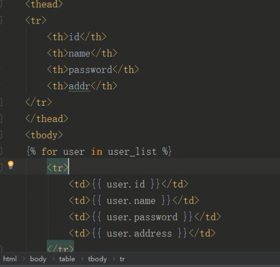Select the tr breadcrumb
This screenshot has height=267, width=280.
(x=122, y=259)
